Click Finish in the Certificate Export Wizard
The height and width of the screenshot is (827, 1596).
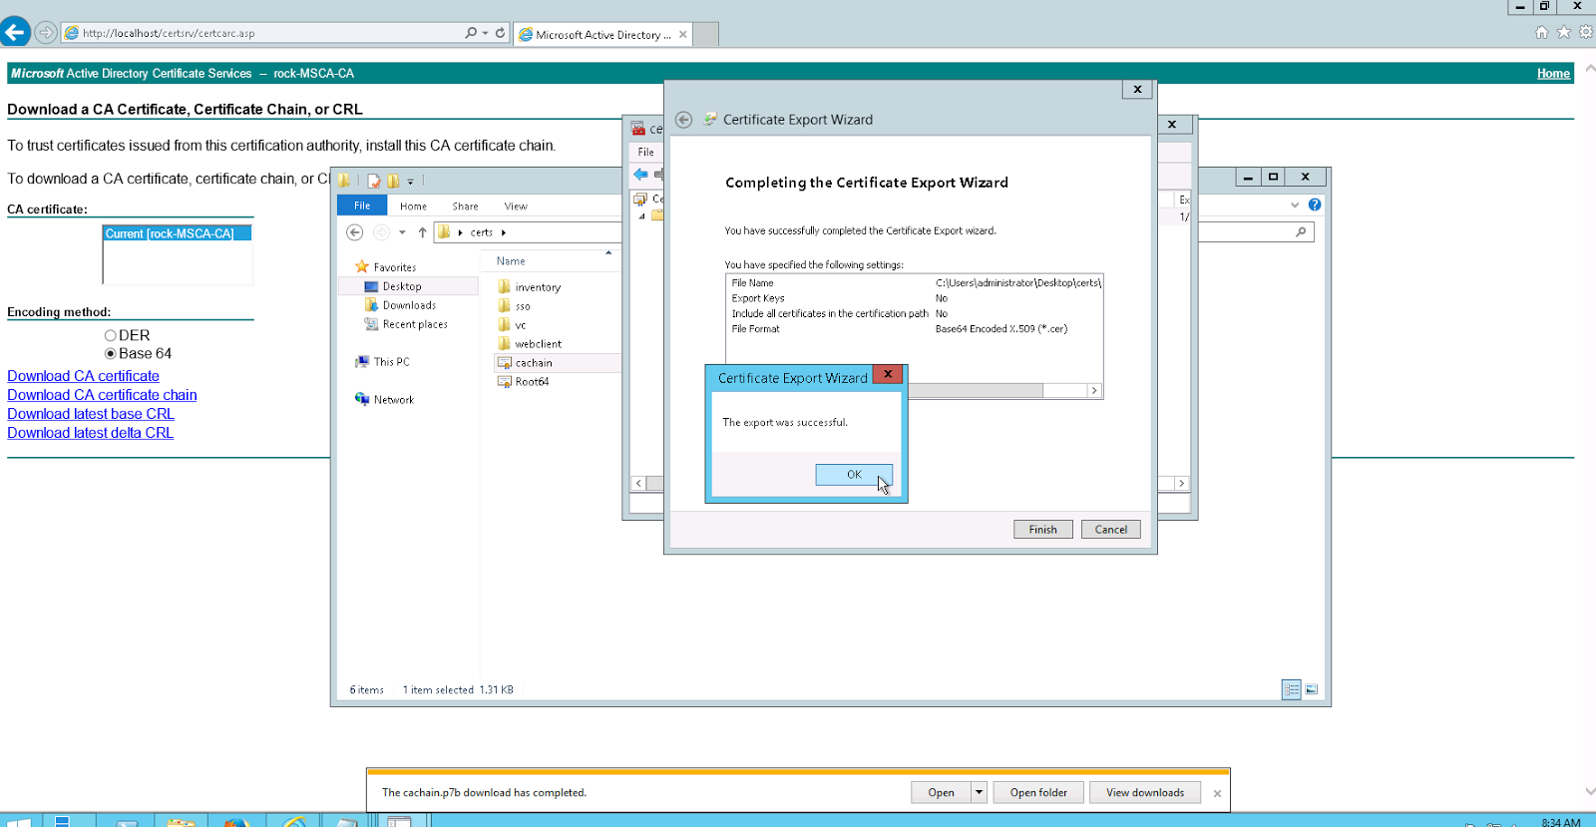coord(1042,530)
